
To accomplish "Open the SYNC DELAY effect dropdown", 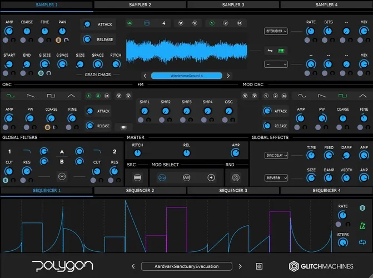I will click(x=276, y=155).
